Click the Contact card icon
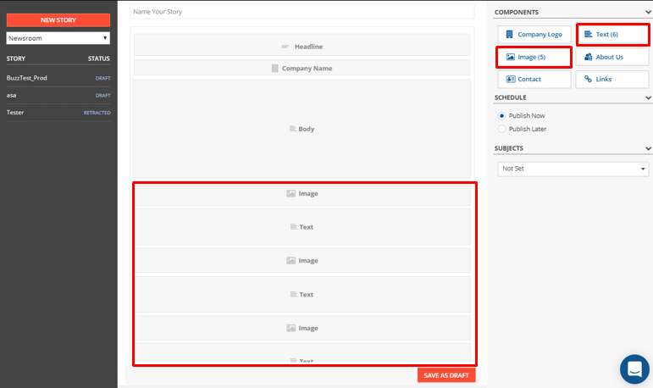The image size is (653, 388). click(510, 79)
